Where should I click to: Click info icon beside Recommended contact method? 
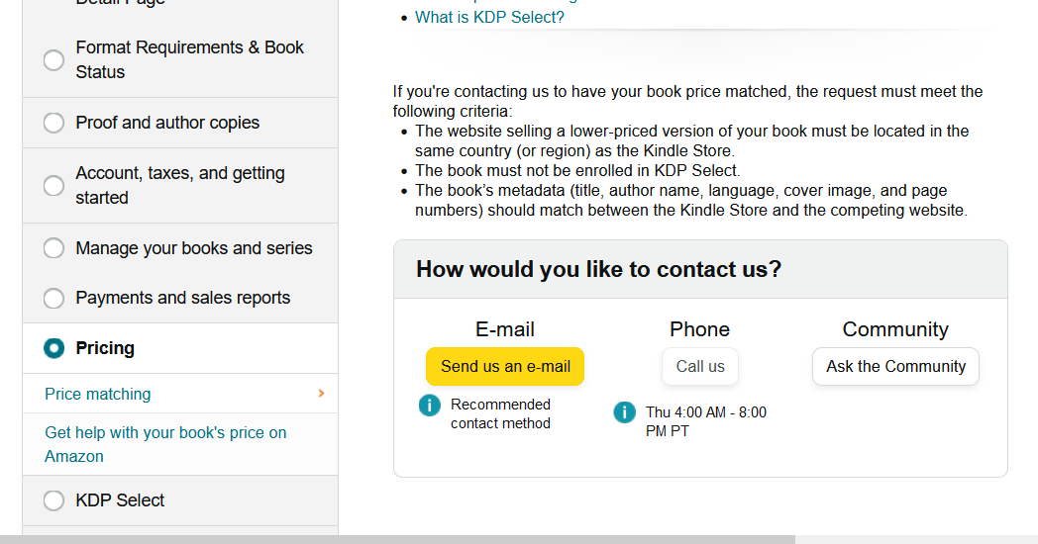429,405
